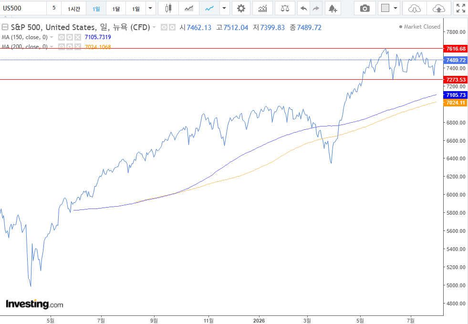Toggle visibility eye of MA 150 indicator
Image resolution: width=468 pixels, height=324 pixels.
point(62,37)
